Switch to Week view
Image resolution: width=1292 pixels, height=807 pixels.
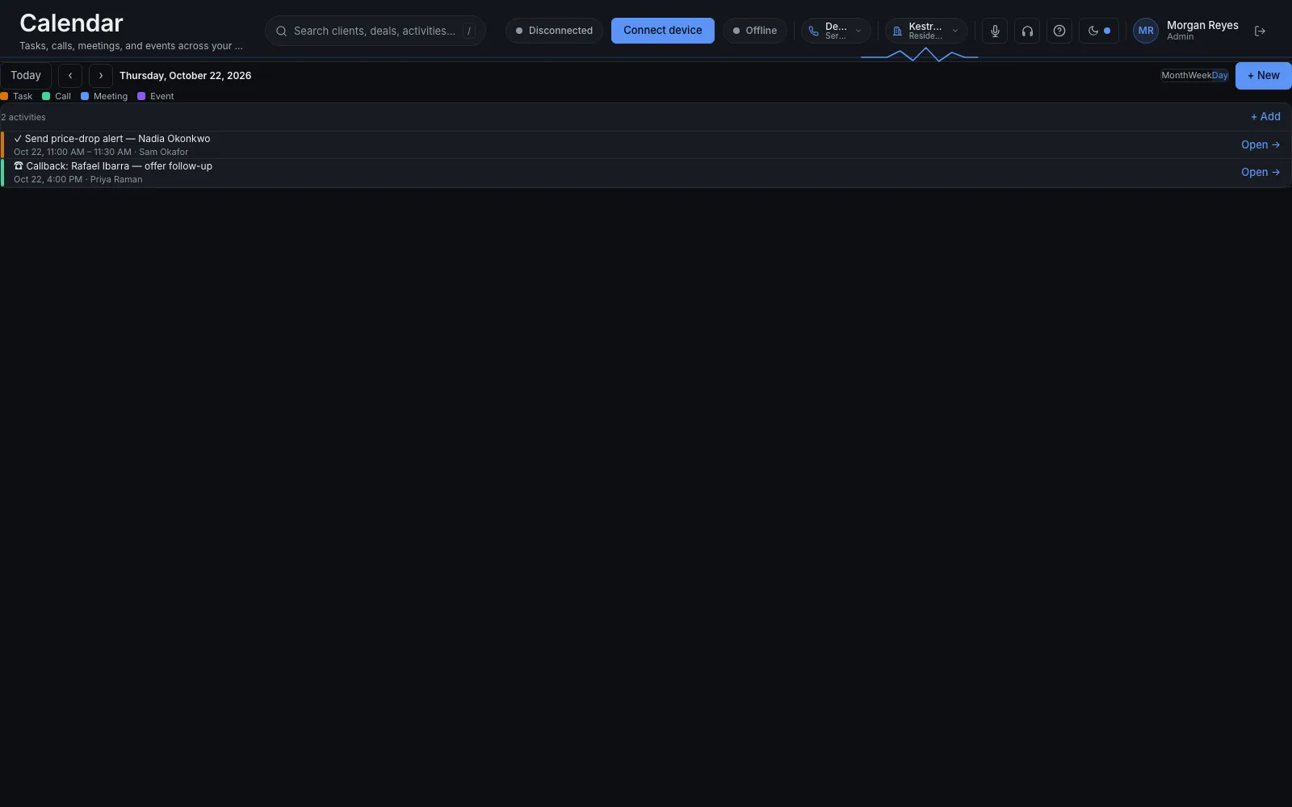pos(1200,76)
